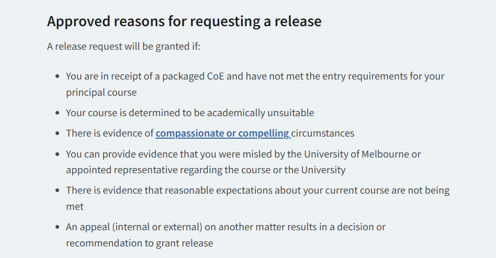The width and height of the screenshot is (496, 258).
Task: Click the 'appointed representative regarding the course' line
Action: [206, 170]
